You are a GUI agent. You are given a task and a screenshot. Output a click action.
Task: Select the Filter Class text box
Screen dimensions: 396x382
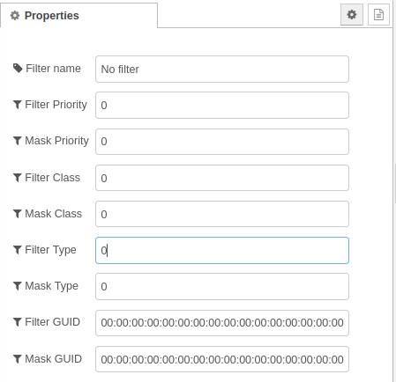[222, 178]
